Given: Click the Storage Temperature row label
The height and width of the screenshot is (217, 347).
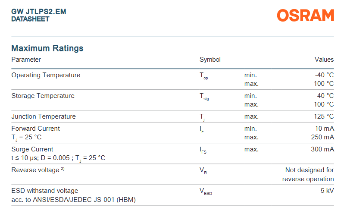Looking at the screenshot, I should click(x=43, y=96).
